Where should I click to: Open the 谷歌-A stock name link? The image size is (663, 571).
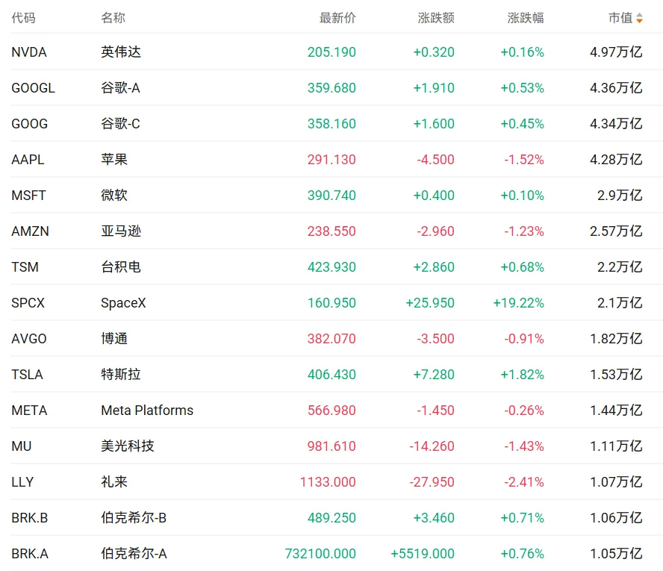tap(120, 88)
